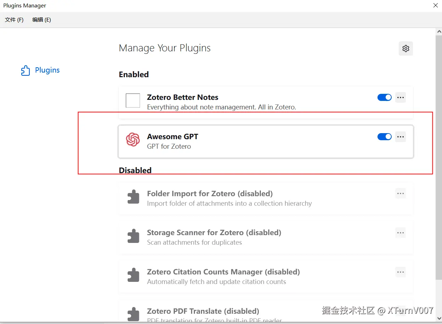Click the scrollbar up arrow
Image resolution: width=442 pixels, height=324 pixels.
coord(438,32)
